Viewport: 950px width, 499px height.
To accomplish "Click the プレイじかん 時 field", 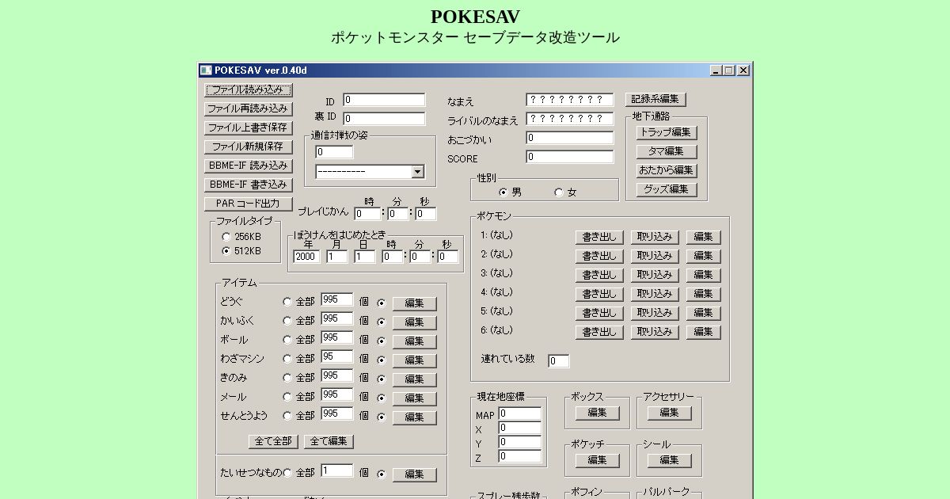I will coord(367,214).
